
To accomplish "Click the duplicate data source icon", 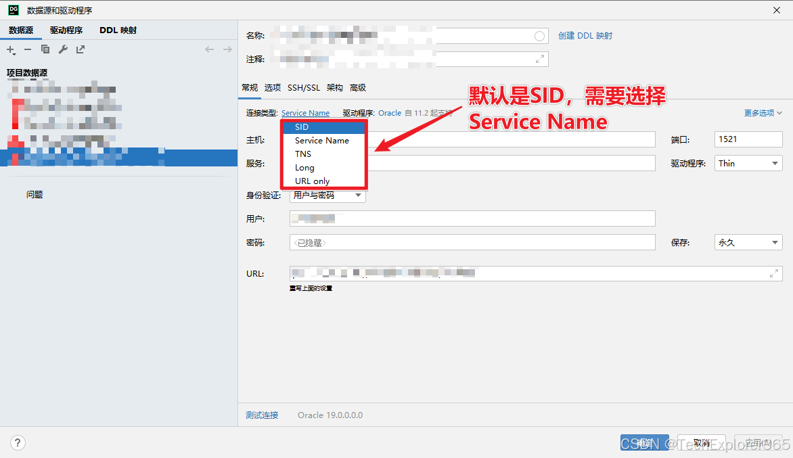I will (x=45, y=49).
